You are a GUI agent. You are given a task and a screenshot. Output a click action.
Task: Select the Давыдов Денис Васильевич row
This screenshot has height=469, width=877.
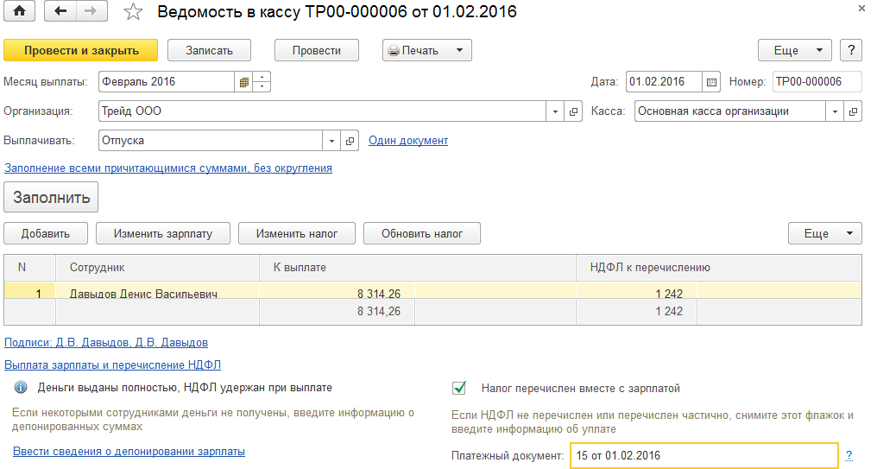point(143,294)
